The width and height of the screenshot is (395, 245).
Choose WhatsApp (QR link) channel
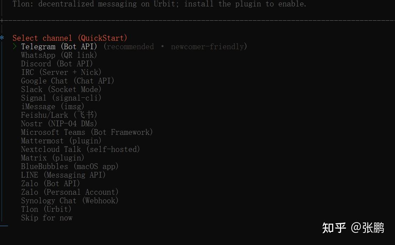(x=59, y=55)
